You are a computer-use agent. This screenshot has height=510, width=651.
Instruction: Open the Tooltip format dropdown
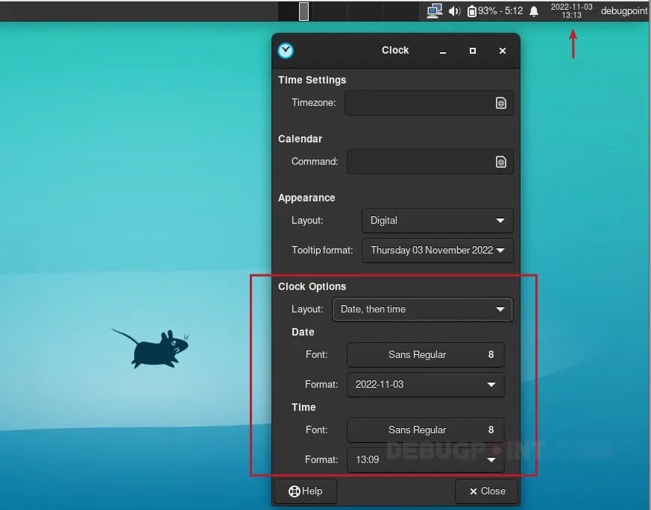coord(437,251)
